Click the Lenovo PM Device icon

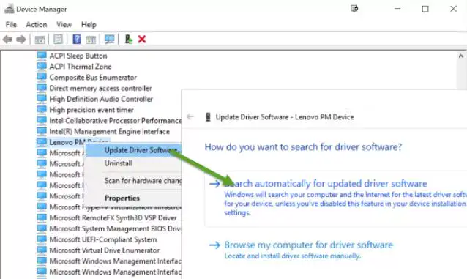point(42,142)
